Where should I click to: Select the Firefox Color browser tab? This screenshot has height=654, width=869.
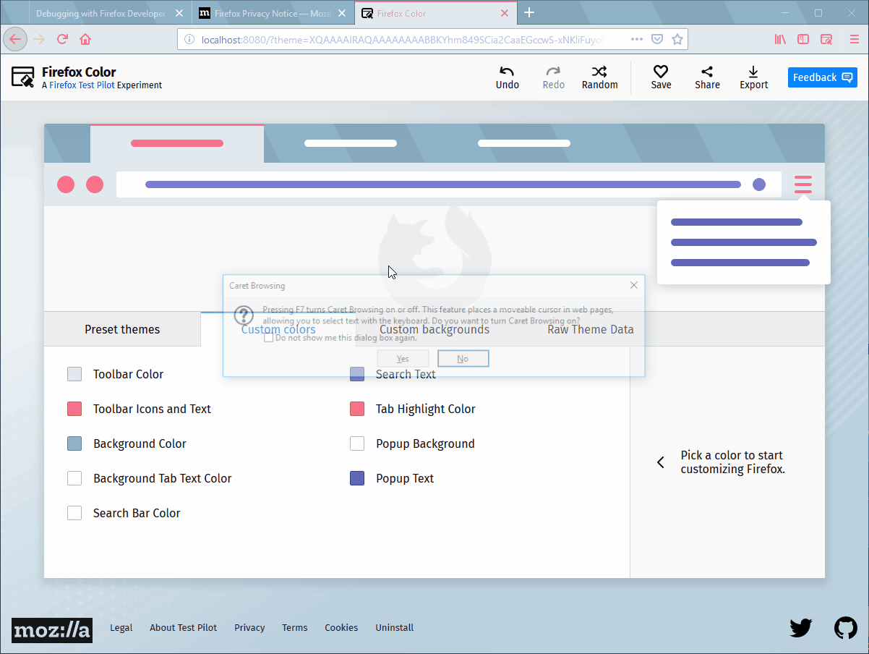point(436,13)
